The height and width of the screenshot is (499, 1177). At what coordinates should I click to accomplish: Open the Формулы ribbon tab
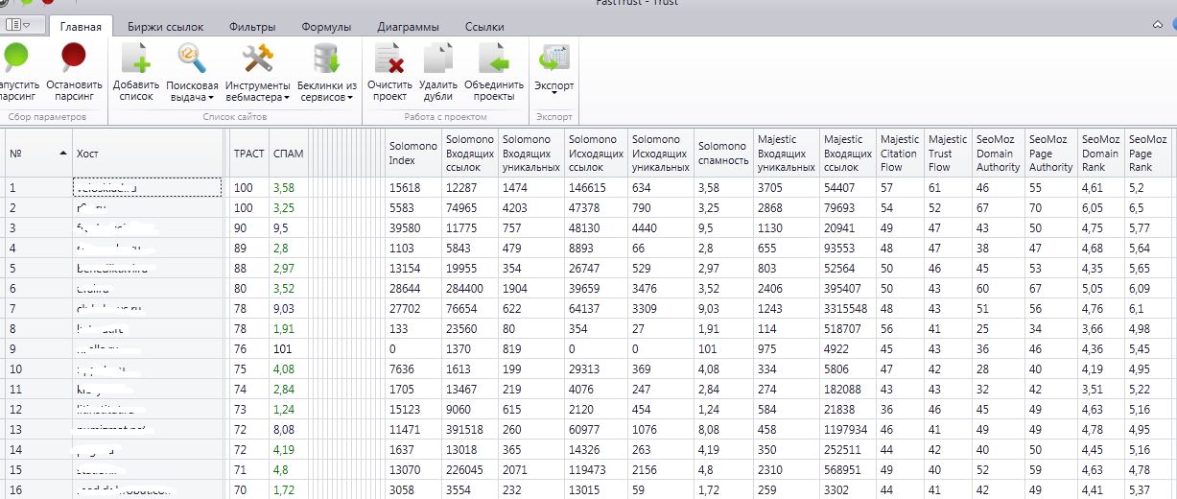pos(326,27)
